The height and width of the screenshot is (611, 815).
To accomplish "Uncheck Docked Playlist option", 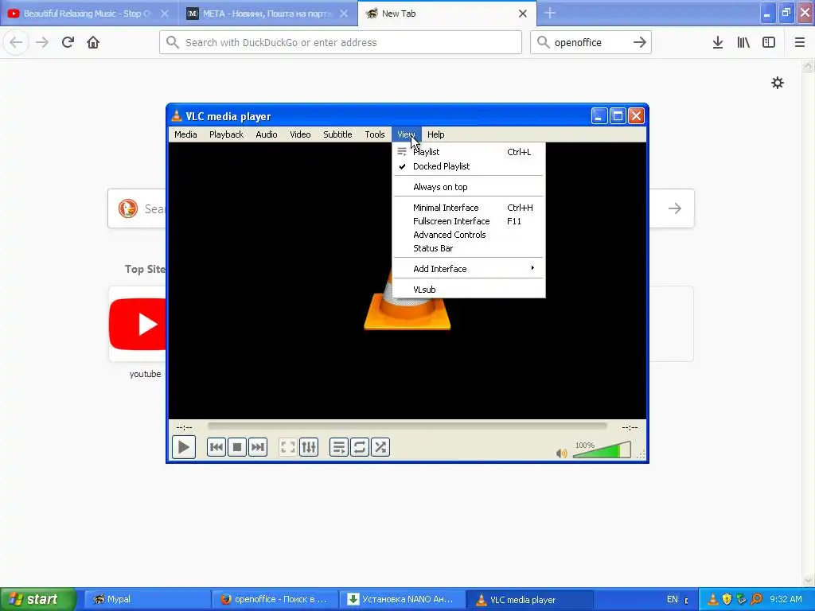I will [469, 166].
